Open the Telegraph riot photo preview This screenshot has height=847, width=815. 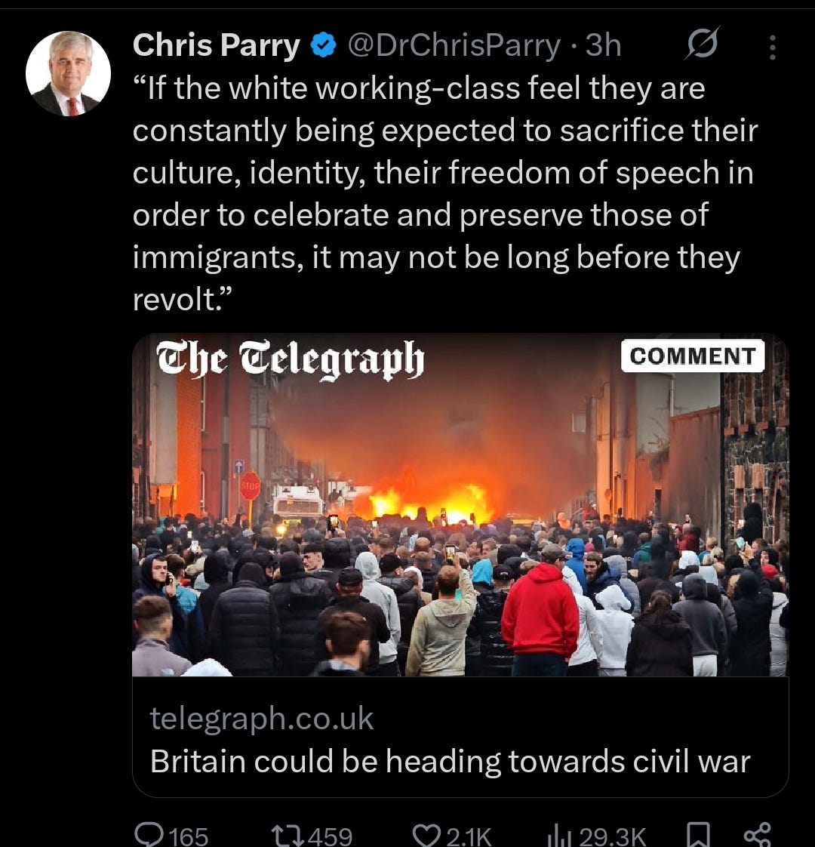tap(460, 505)
